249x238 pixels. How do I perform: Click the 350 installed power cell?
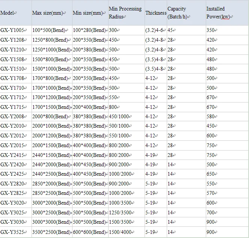click(211, 30)
